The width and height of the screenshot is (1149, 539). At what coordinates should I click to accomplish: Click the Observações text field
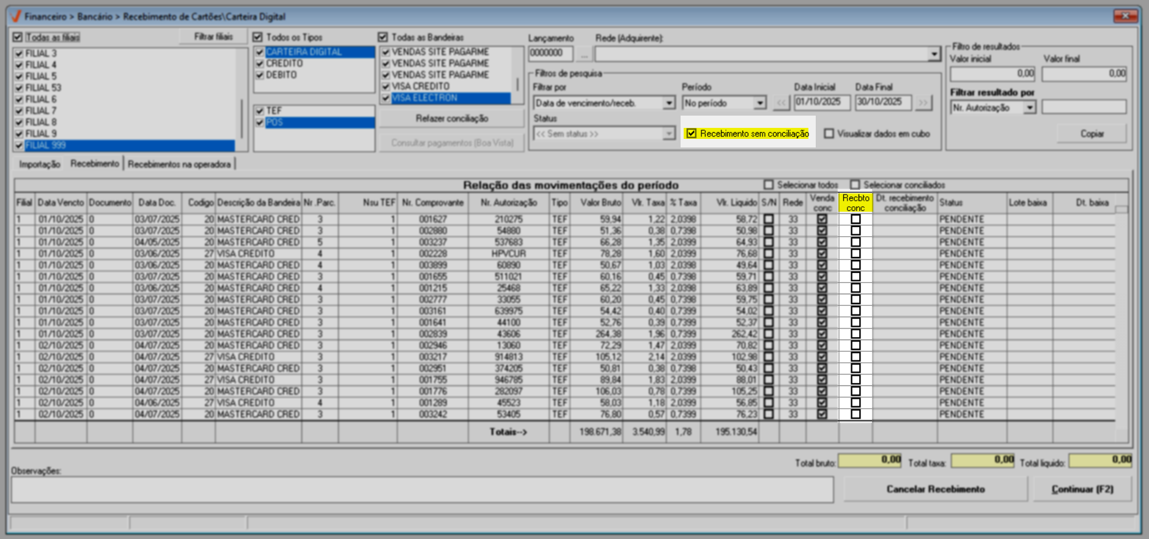422,489
